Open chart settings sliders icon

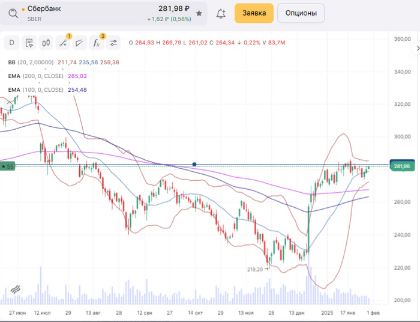pyautogui.click(x=113, y=43)
